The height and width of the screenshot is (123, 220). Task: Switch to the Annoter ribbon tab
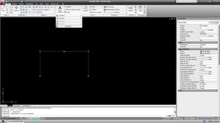pyautogui.click(x=21, y=4)
